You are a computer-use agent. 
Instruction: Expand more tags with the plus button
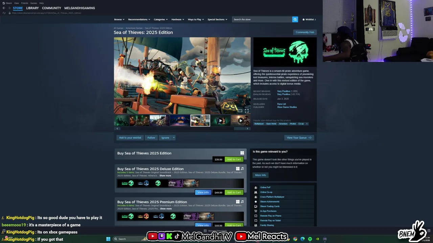307,124
